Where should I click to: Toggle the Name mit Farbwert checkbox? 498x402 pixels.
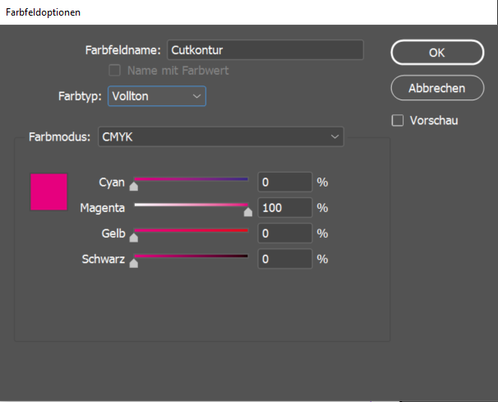point(116,72)
